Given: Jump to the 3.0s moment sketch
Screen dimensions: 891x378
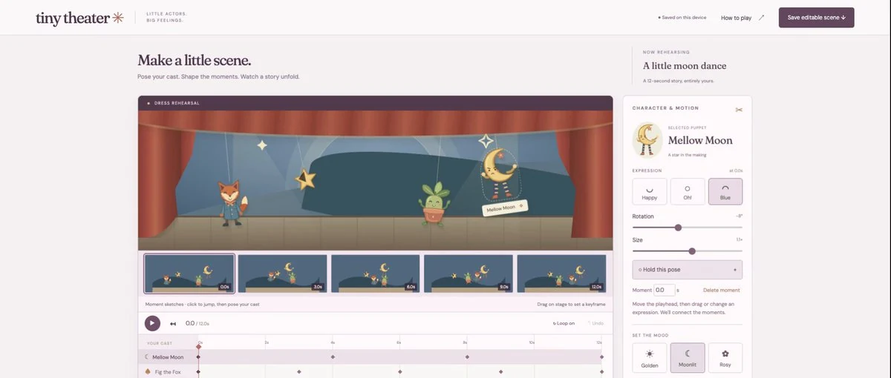Looking at the screenshot, I should [x=282, y=273].
